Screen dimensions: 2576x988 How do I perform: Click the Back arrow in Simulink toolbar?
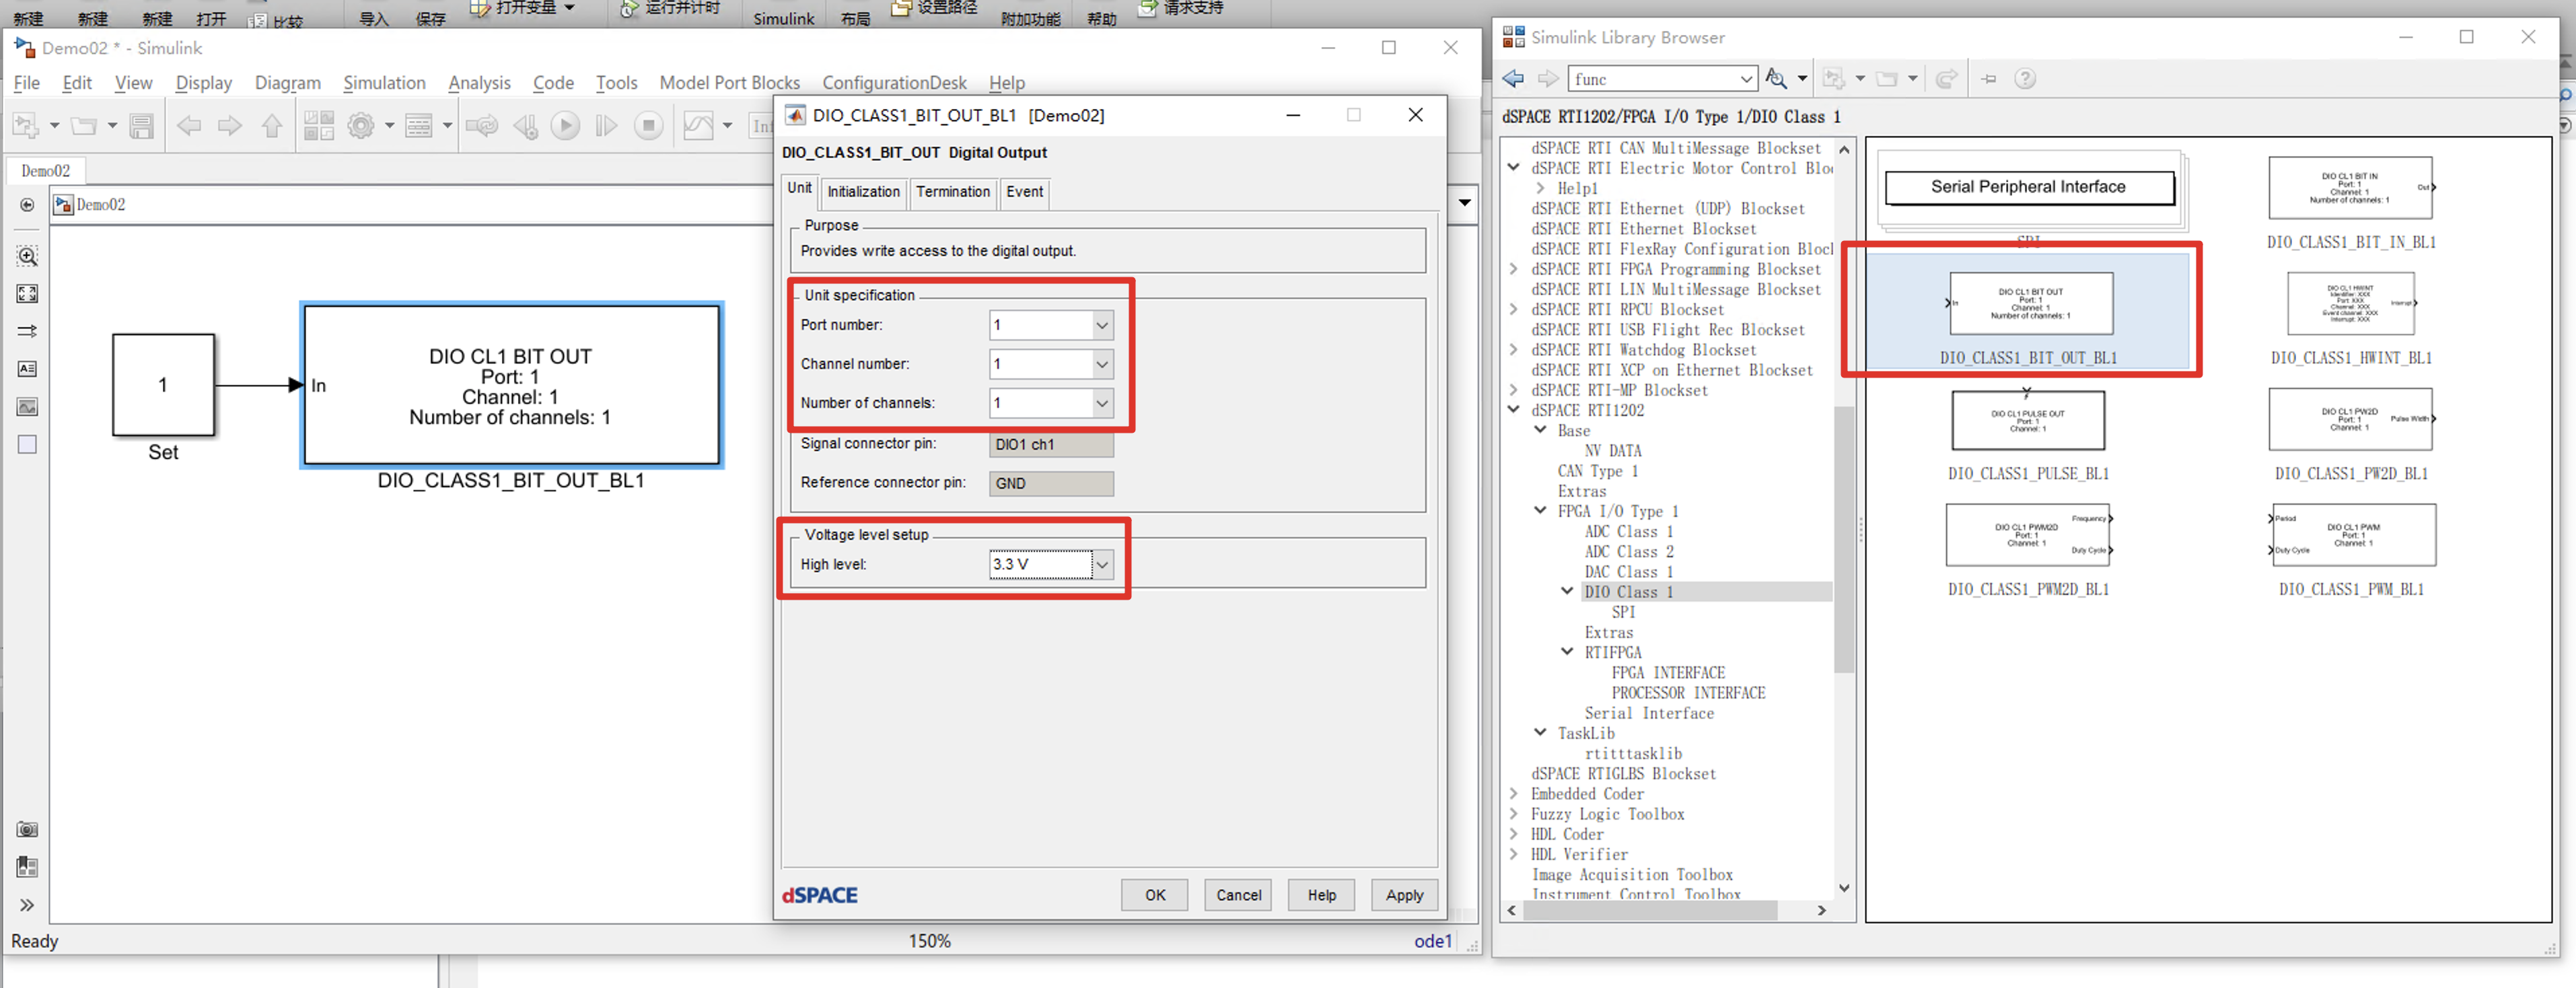point(189,126)
